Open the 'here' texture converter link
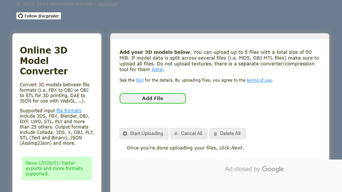 (157, 69)
